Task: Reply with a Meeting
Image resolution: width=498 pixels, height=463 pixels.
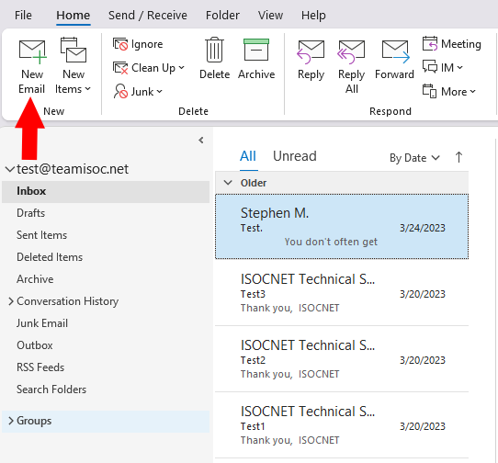Action: click(x=452, y=44)
